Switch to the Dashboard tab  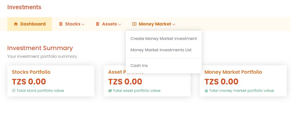pyautogui.click(x=30, y=24)
